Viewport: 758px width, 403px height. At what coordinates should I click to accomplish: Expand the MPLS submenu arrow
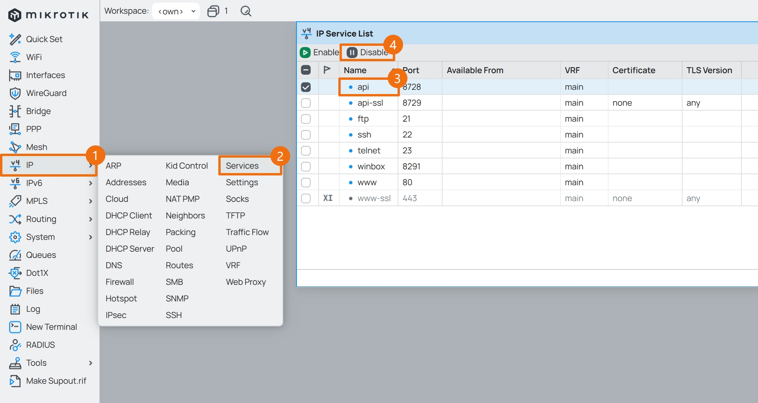91,201
